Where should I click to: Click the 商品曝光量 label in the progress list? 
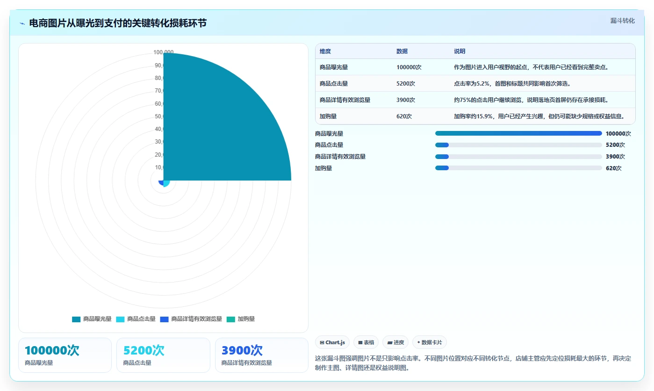[329, 133]
